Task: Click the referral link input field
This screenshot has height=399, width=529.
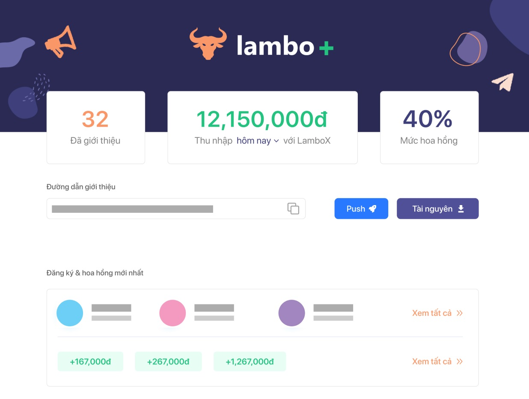Action: click(167, 208)
